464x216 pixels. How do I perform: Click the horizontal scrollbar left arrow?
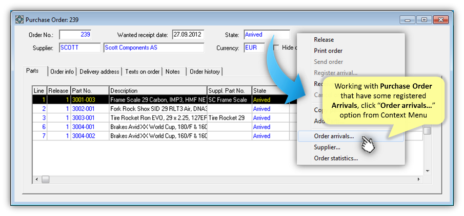click(x=36, y=179)
